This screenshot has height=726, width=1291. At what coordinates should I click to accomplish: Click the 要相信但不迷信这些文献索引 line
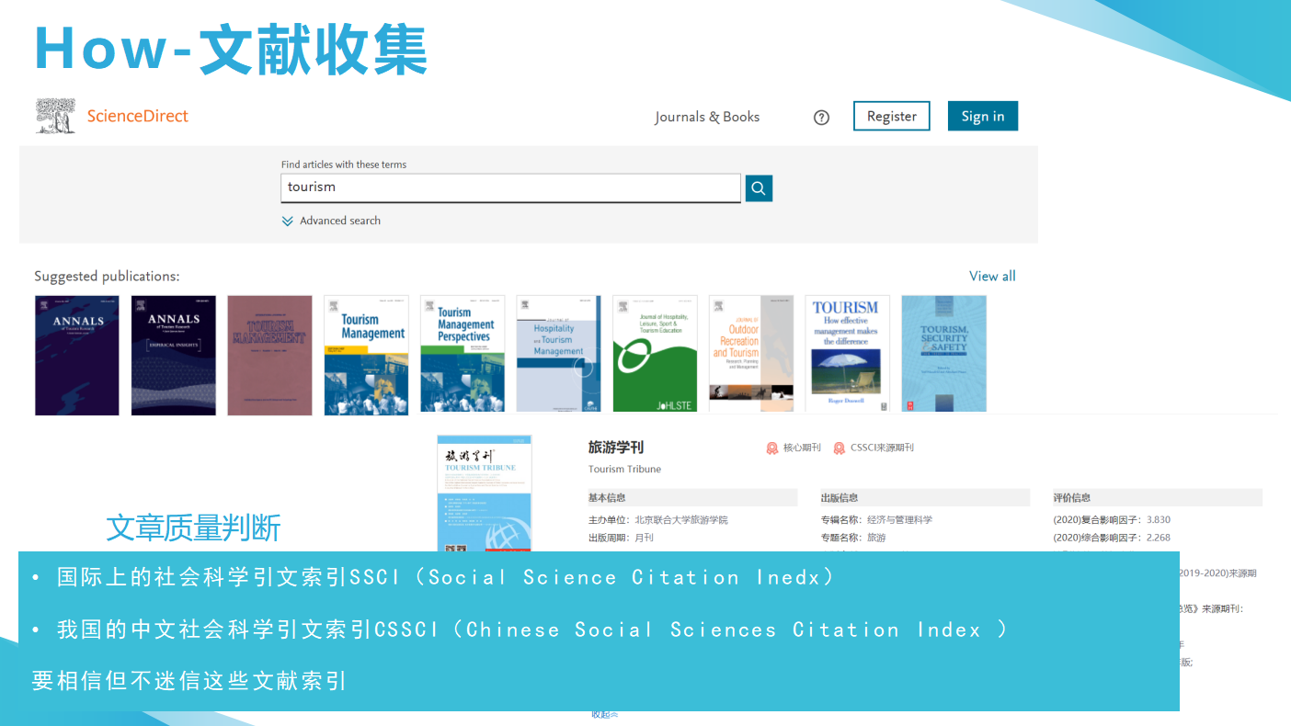pos(189,681)
